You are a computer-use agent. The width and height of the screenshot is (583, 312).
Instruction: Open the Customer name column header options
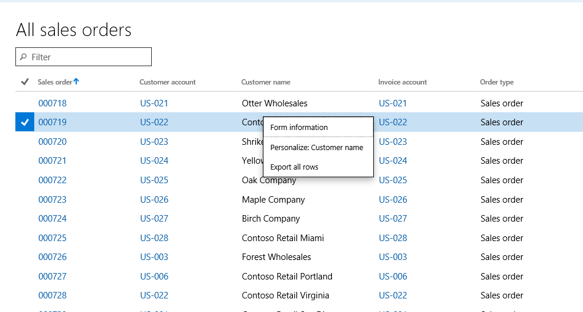[266, 82]
